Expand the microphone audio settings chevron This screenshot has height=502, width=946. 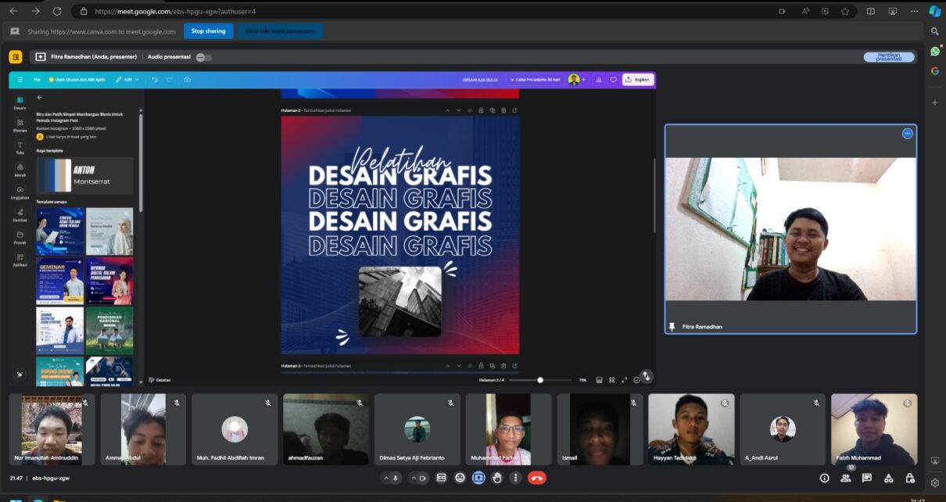(x=385, y=478)
